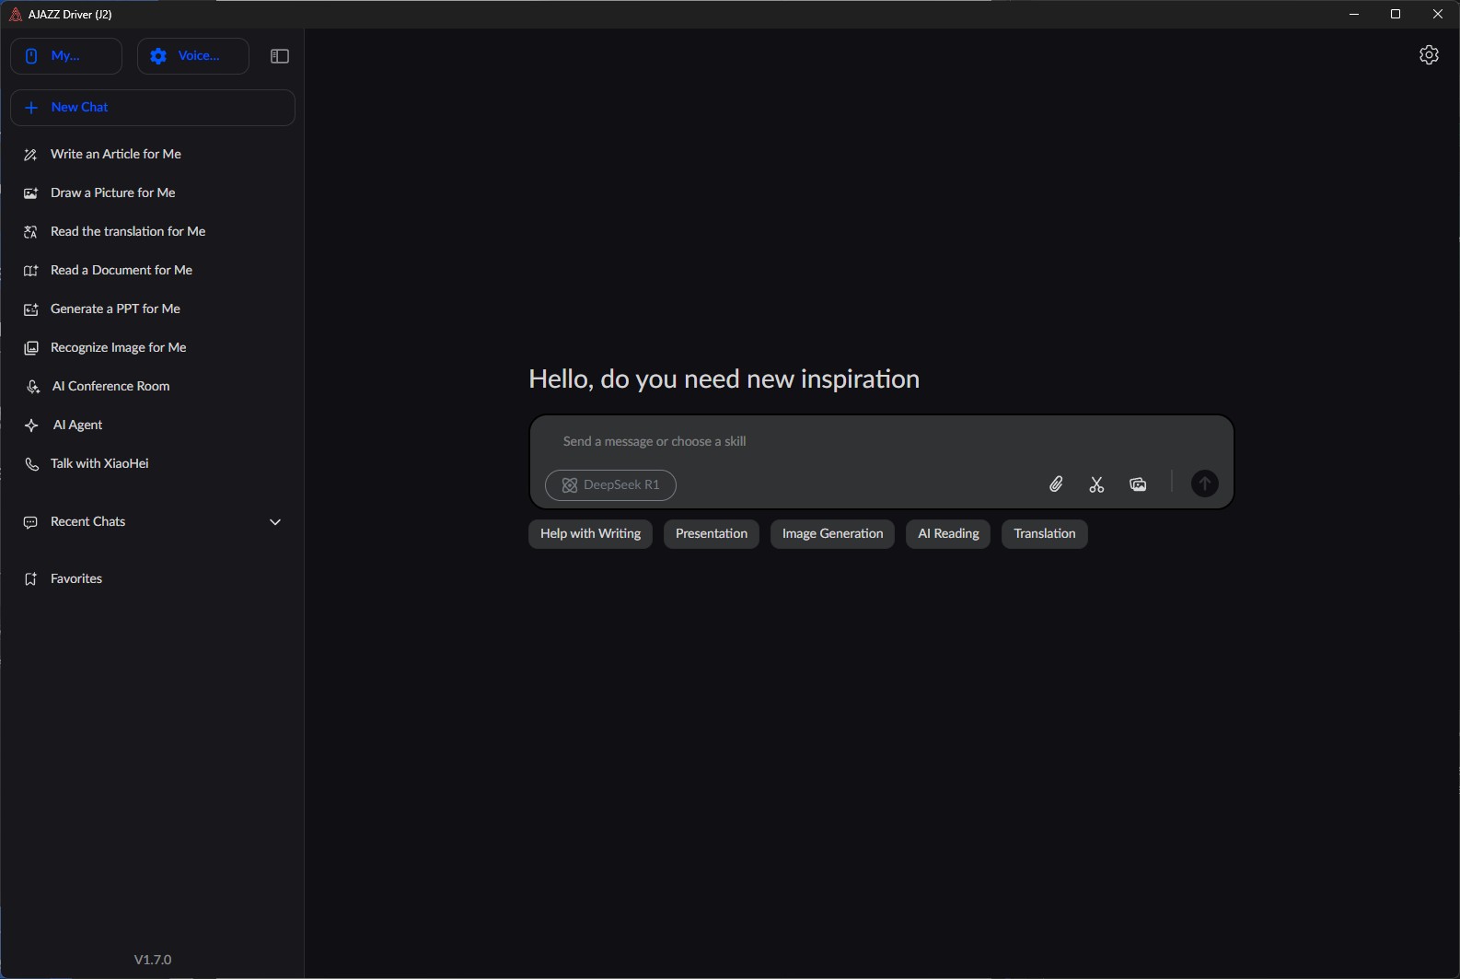Choose the Translation skill

pyautogui.click(x=1045, y=534)
